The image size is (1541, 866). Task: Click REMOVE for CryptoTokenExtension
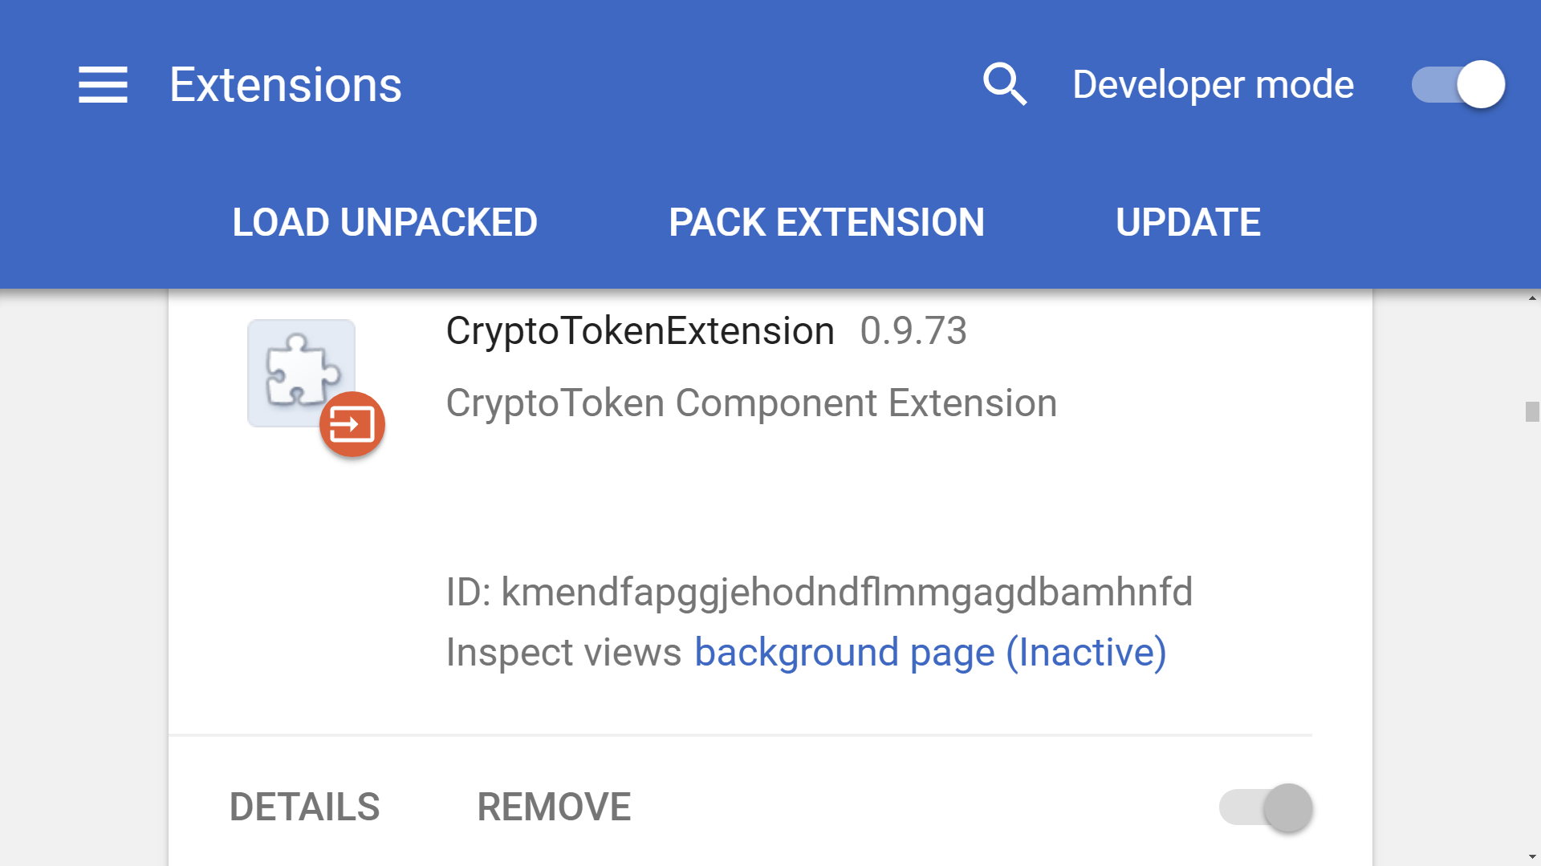tap(554, 807)
